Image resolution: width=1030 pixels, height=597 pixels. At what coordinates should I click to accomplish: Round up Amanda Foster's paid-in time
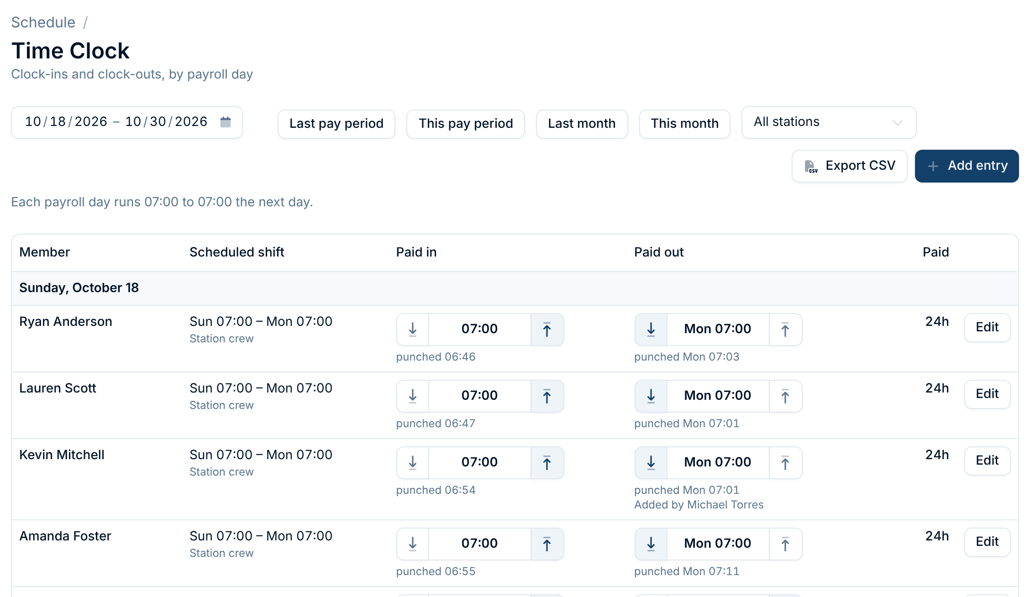[x=547, y=544]
